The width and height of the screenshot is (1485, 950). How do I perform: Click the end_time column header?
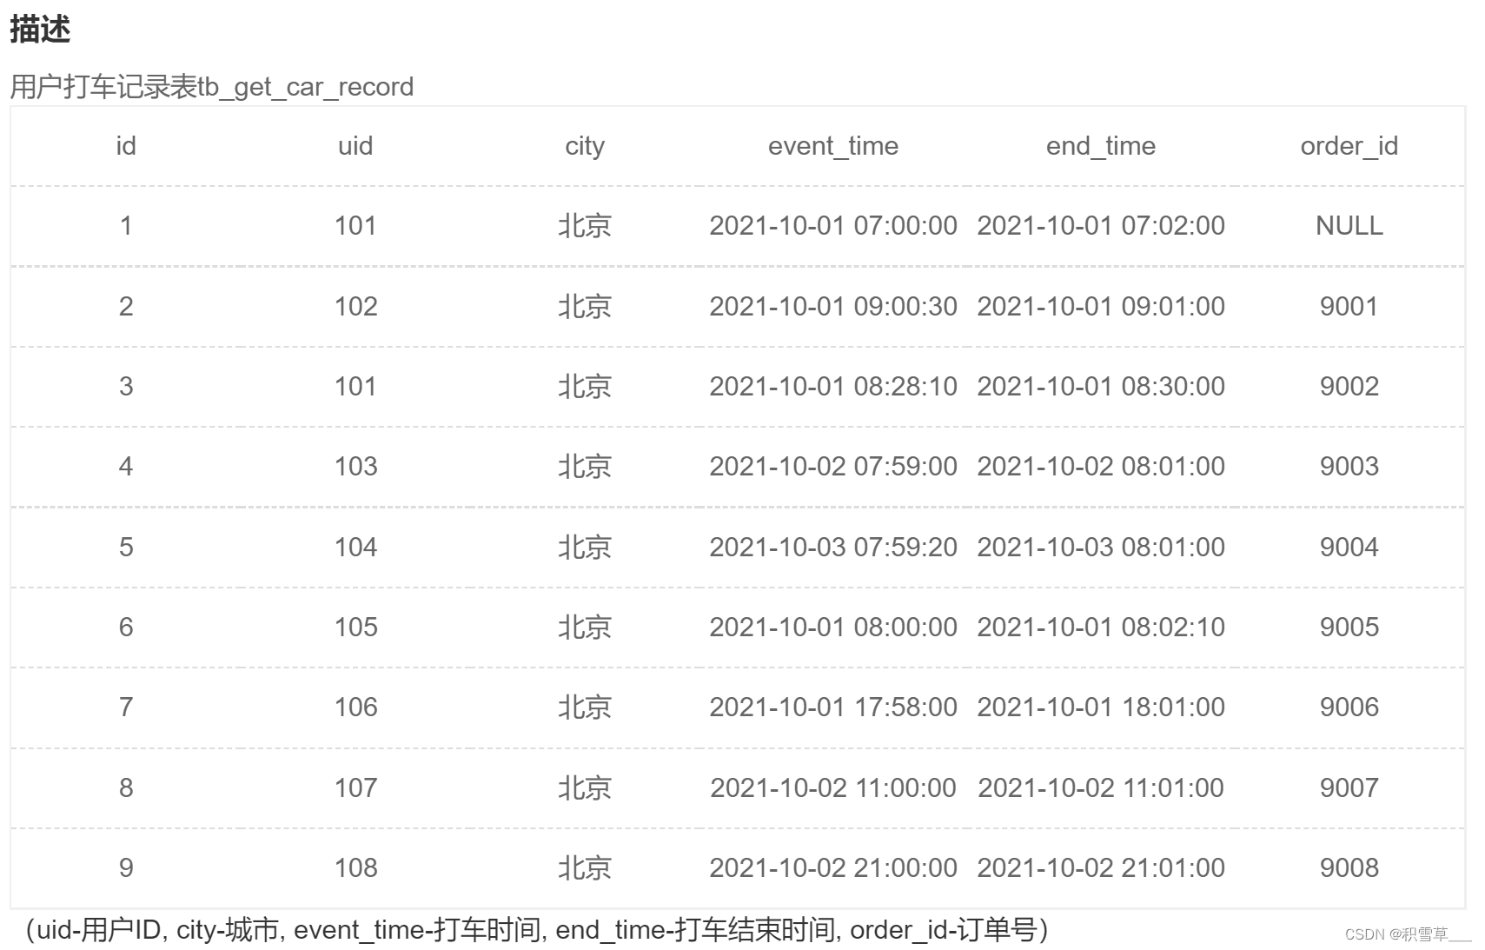coord(1100,146)
